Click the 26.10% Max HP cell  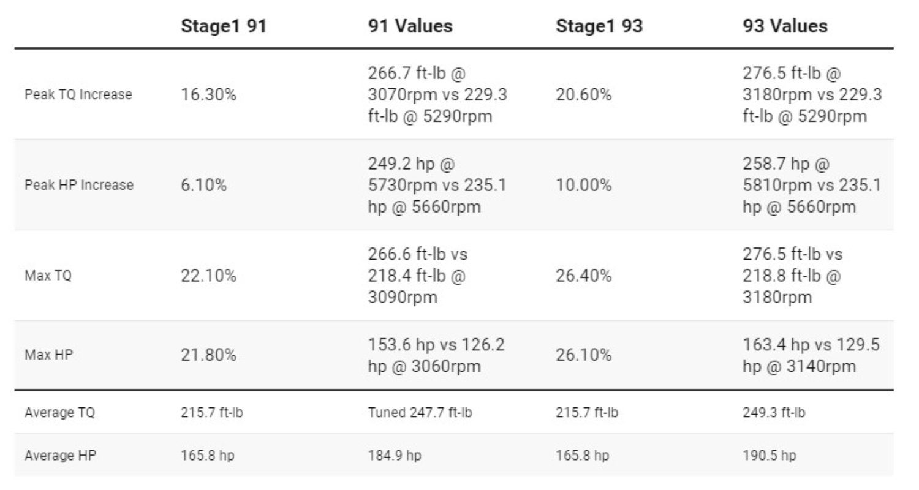pos(583,355)
